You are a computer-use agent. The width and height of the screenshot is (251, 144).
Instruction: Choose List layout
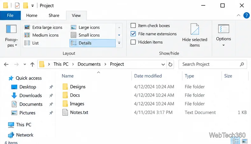tap(31, 43)
